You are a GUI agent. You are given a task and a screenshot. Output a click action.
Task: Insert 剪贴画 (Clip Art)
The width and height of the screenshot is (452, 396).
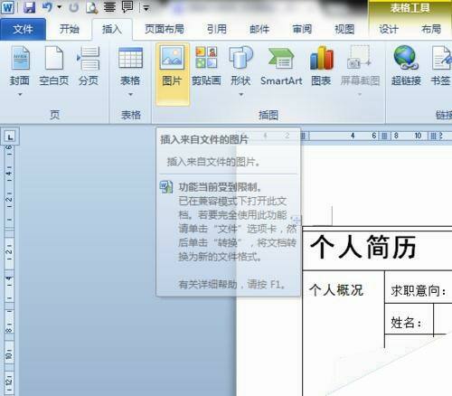(x=206, y=65)
